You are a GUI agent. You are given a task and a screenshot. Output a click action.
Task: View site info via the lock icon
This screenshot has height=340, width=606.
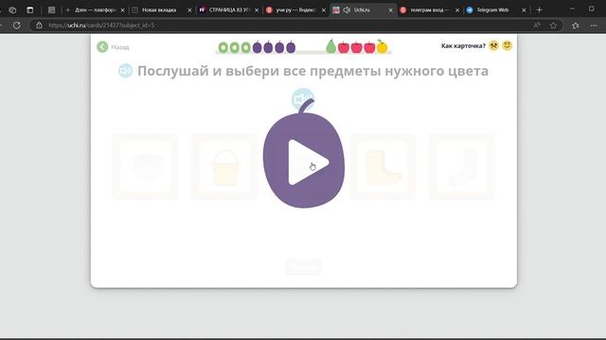[x=39, y=25]
